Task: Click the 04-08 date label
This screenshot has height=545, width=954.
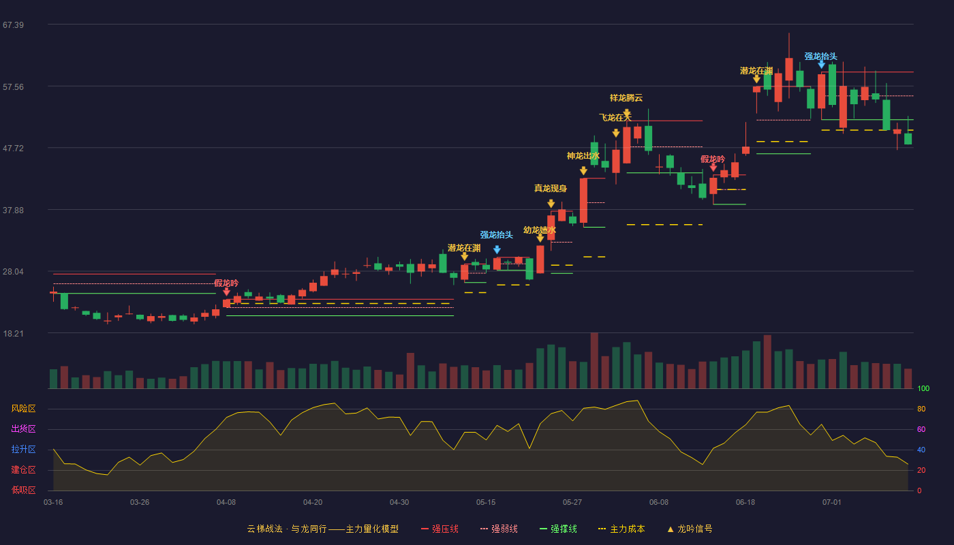Action: pyautogui.click(x=226, y=502)
